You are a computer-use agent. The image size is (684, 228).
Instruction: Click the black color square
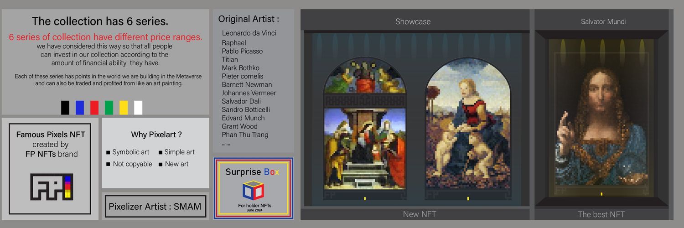pos(65,108)
